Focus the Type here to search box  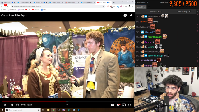click(23, 110)
